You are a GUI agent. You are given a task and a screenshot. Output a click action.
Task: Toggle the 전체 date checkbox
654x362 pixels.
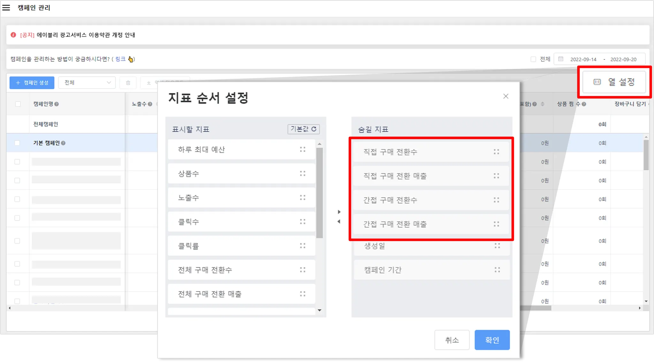click(533, 59)
